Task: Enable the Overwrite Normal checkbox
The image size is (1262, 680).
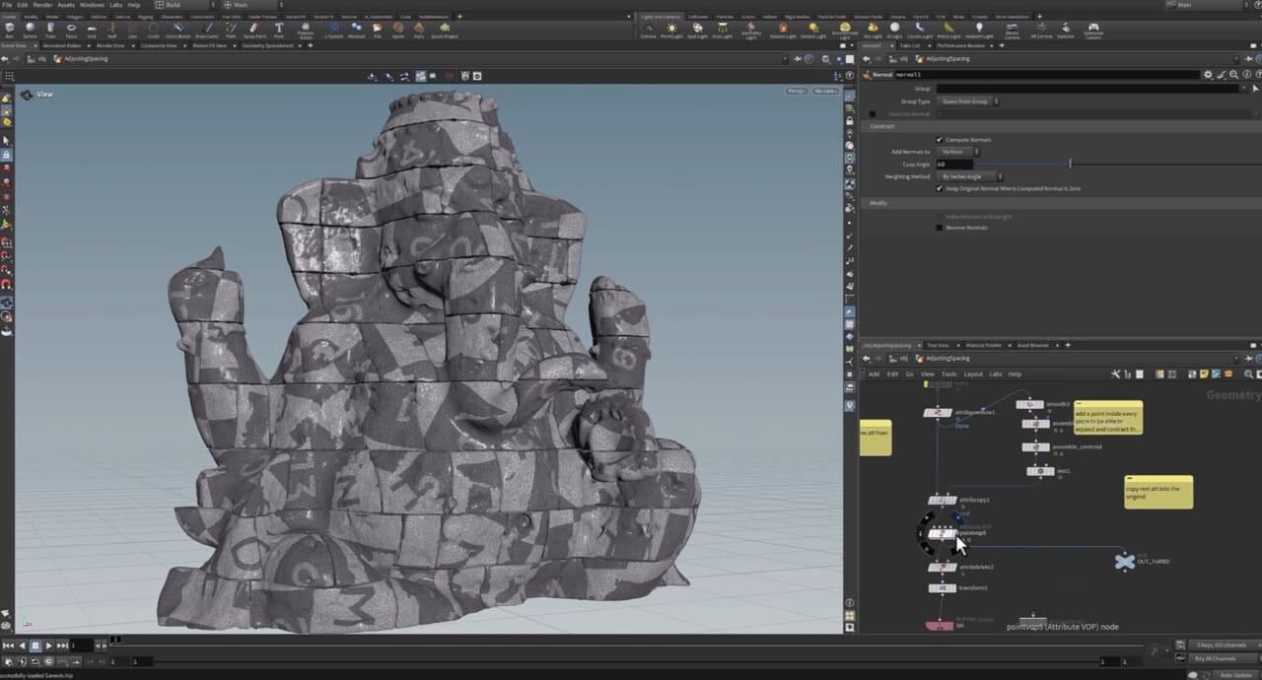Action: (872, 114)
